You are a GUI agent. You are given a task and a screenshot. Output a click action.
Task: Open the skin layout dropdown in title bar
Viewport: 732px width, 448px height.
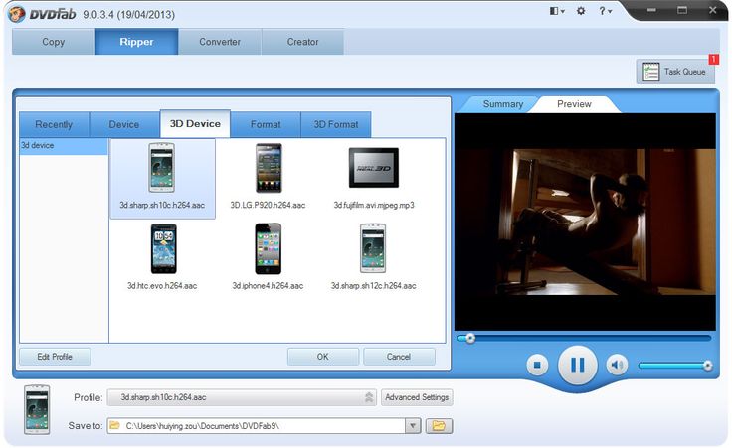pyautogui.click(x=557, y=11)
